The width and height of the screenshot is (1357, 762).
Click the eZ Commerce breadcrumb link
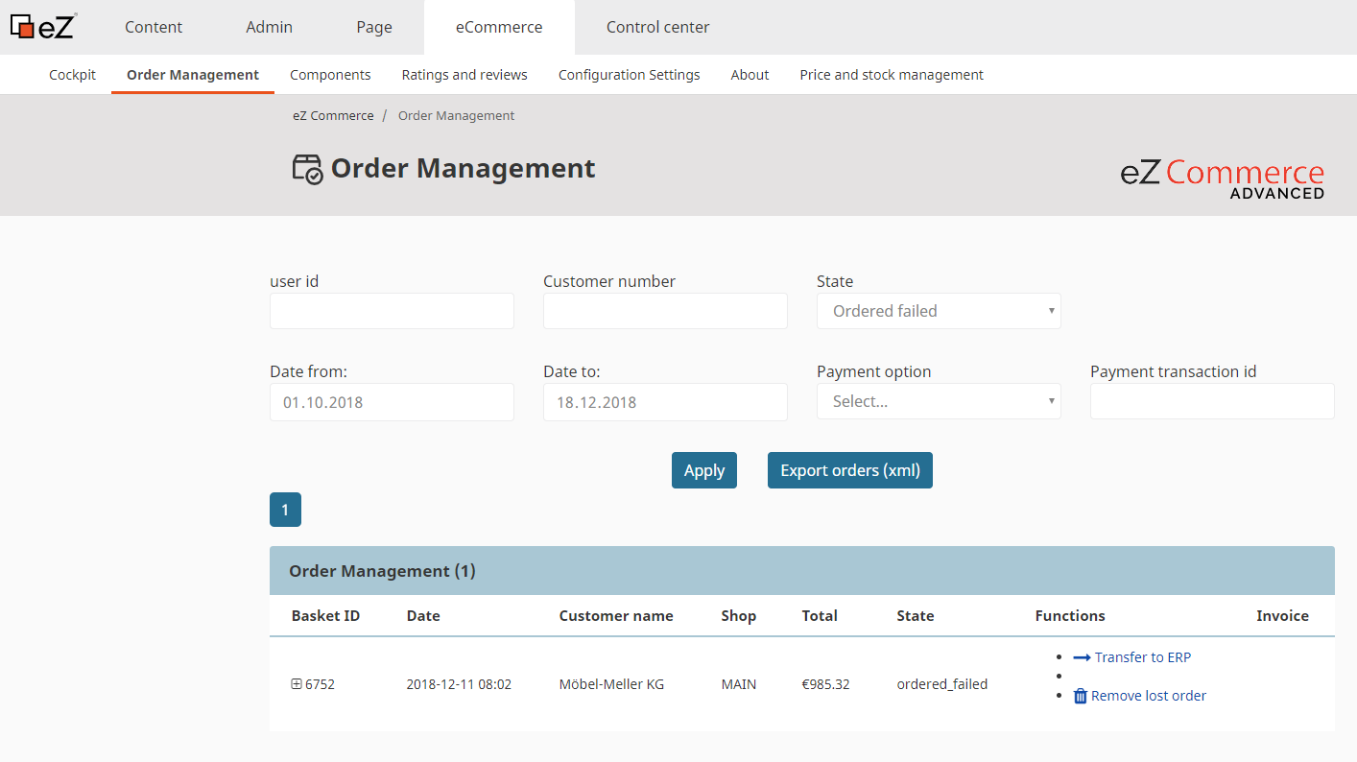tap(333, 115)
